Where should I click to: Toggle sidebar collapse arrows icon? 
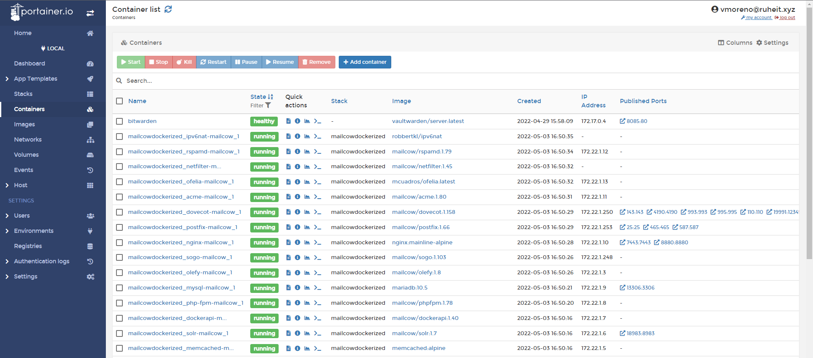90,13
